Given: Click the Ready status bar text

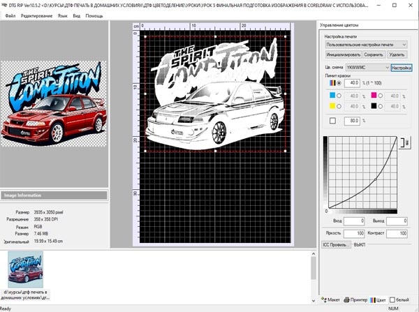Looking at the screenshot, I should tap(6, 309).
